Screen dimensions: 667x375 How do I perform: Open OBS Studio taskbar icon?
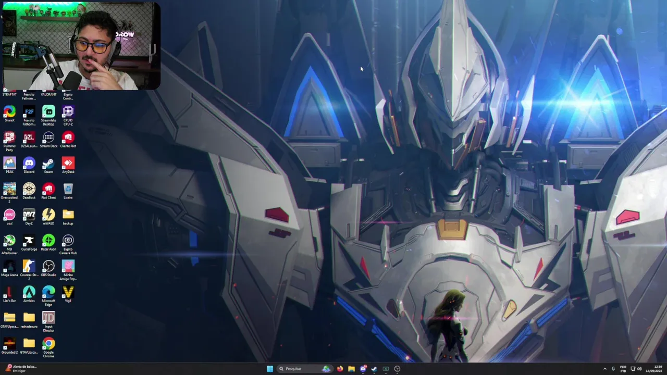coord(397,369)
